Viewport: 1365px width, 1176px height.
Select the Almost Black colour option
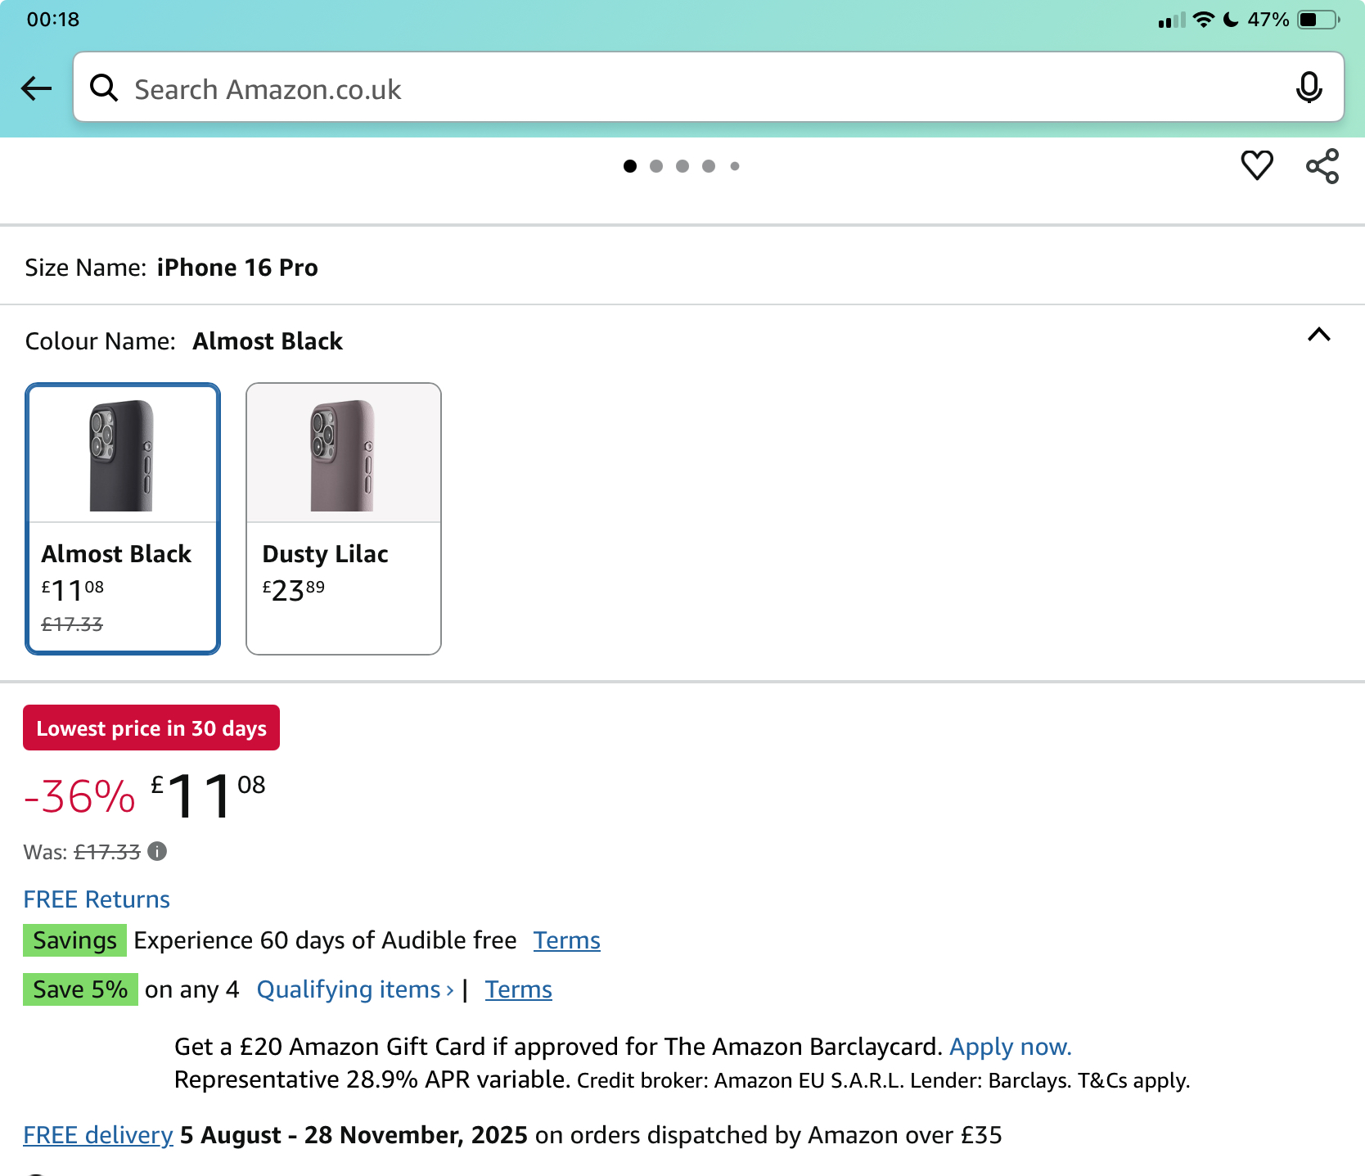click(x=123, y=519)
